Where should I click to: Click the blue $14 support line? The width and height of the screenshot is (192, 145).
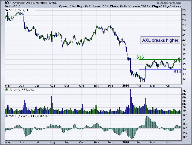(160, 69)
